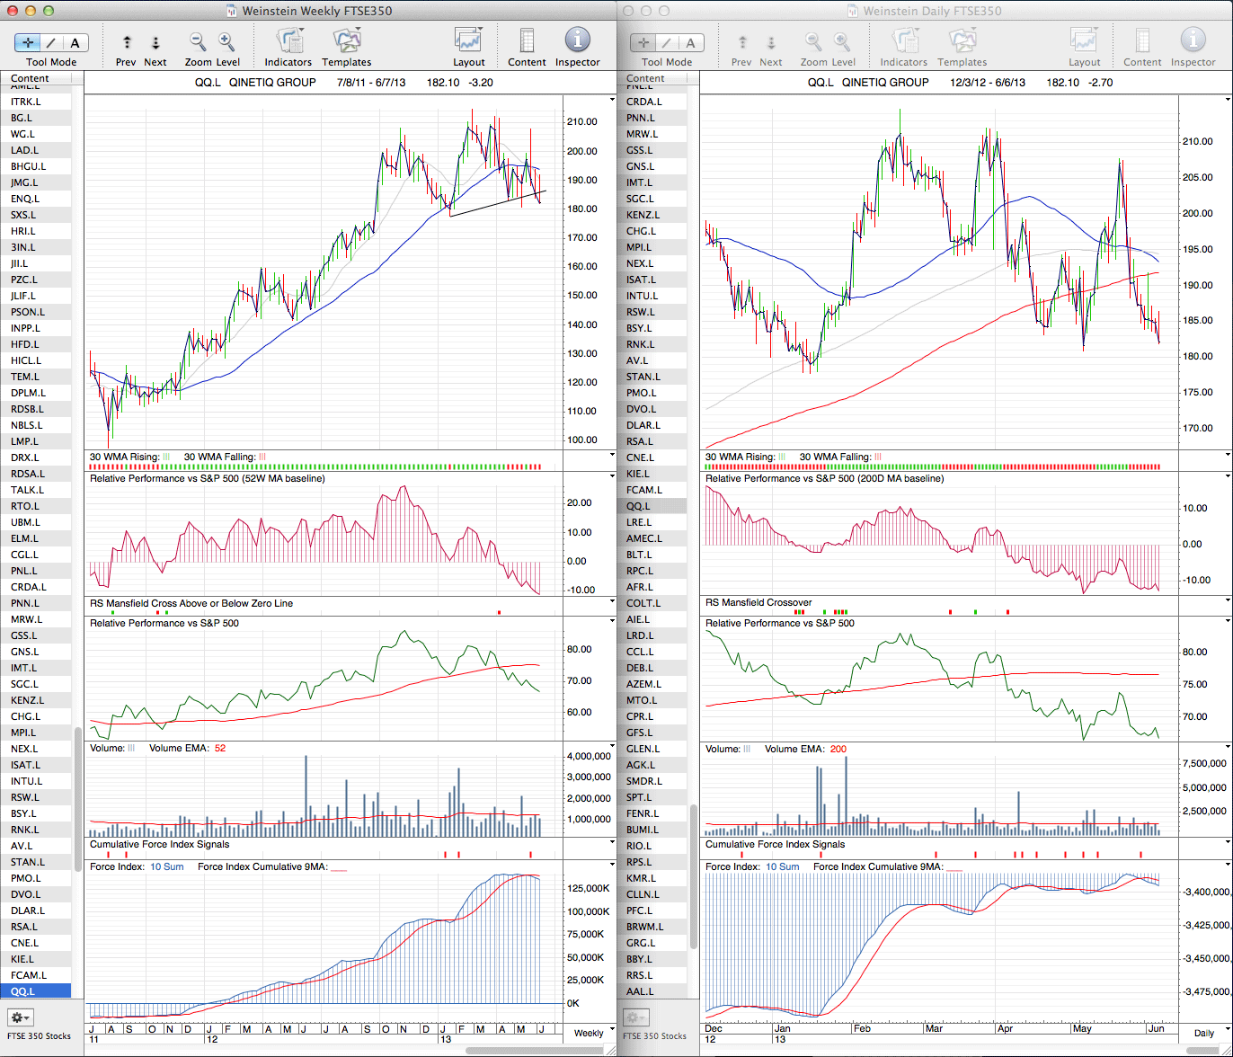Click the Content column header in Weekly window
1233x1057 pixels.
coord(30,78)
